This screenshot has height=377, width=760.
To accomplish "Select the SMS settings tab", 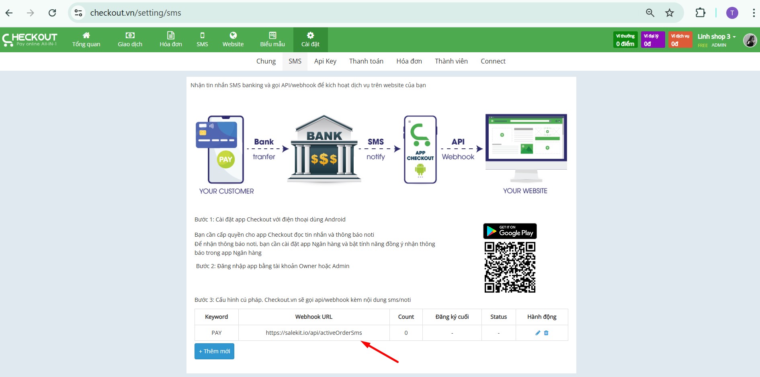I will click(x=295, y=61).
